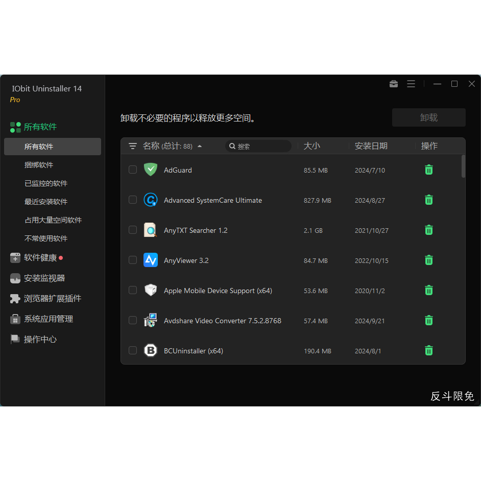Sort by the 安装日期 column header
This screenshot has height=481, width=481.
pyautogui.click(x=371, y=146)
